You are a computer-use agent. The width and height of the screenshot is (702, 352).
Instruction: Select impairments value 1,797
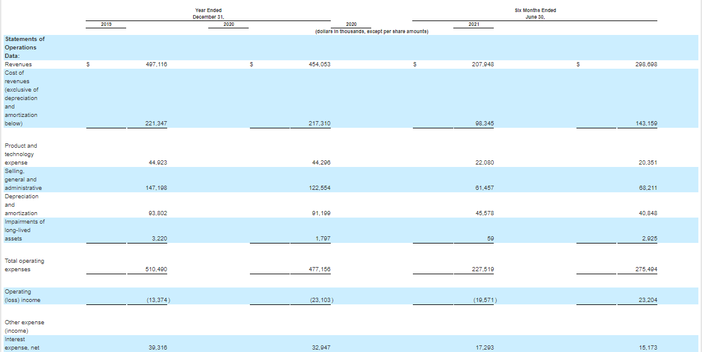(x=323, y=239)
